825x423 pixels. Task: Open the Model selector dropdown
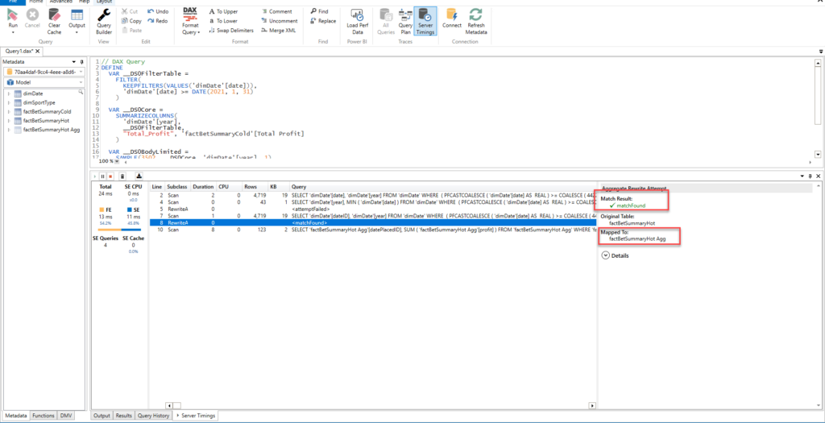point(80,83)
